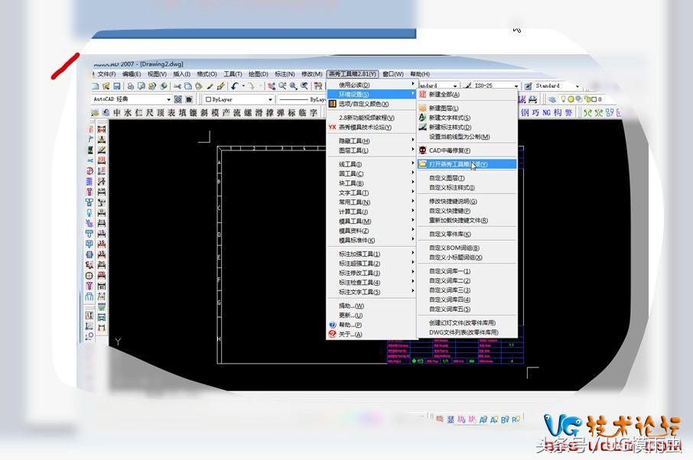Screen dimensions: 693x460
Task: Click the NG toolbar icon
Action: pyautogui.click(x=547, y=112)
